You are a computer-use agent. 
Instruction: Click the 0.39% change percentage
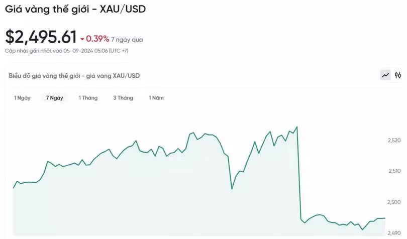[97, 39]
